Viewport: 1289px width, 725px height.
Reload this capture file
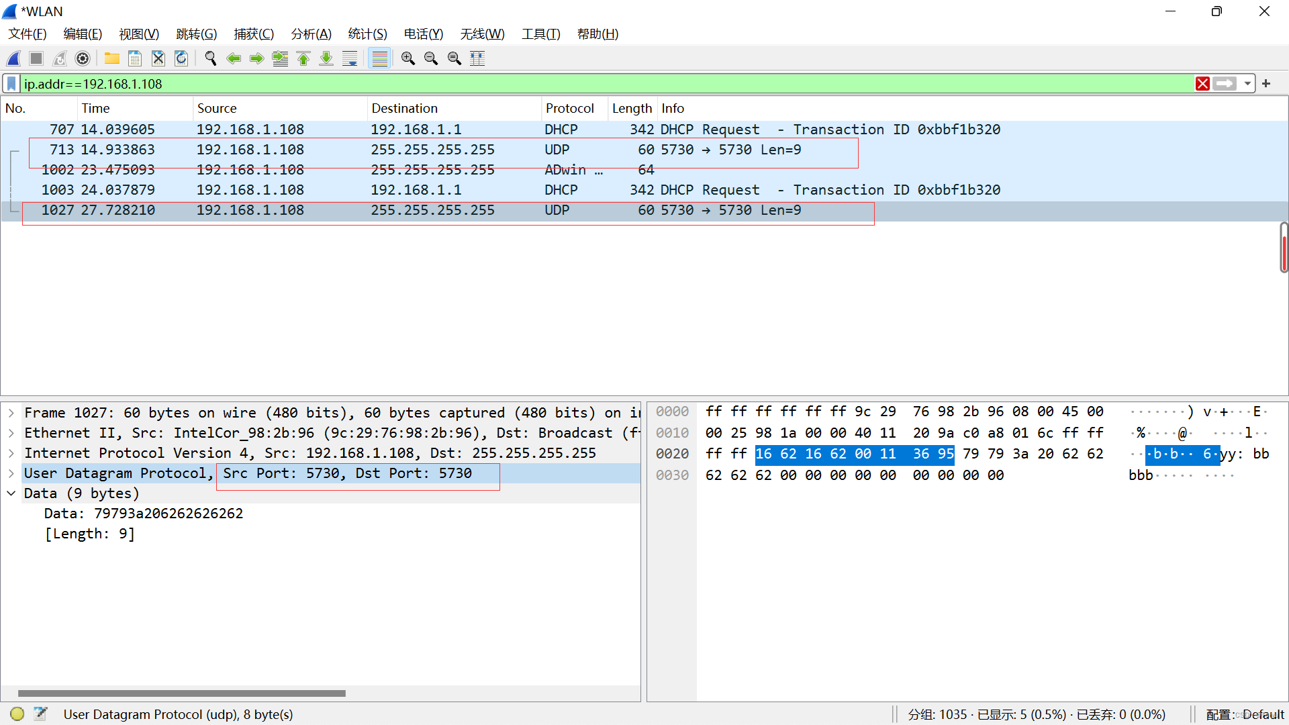pos(181,58)
